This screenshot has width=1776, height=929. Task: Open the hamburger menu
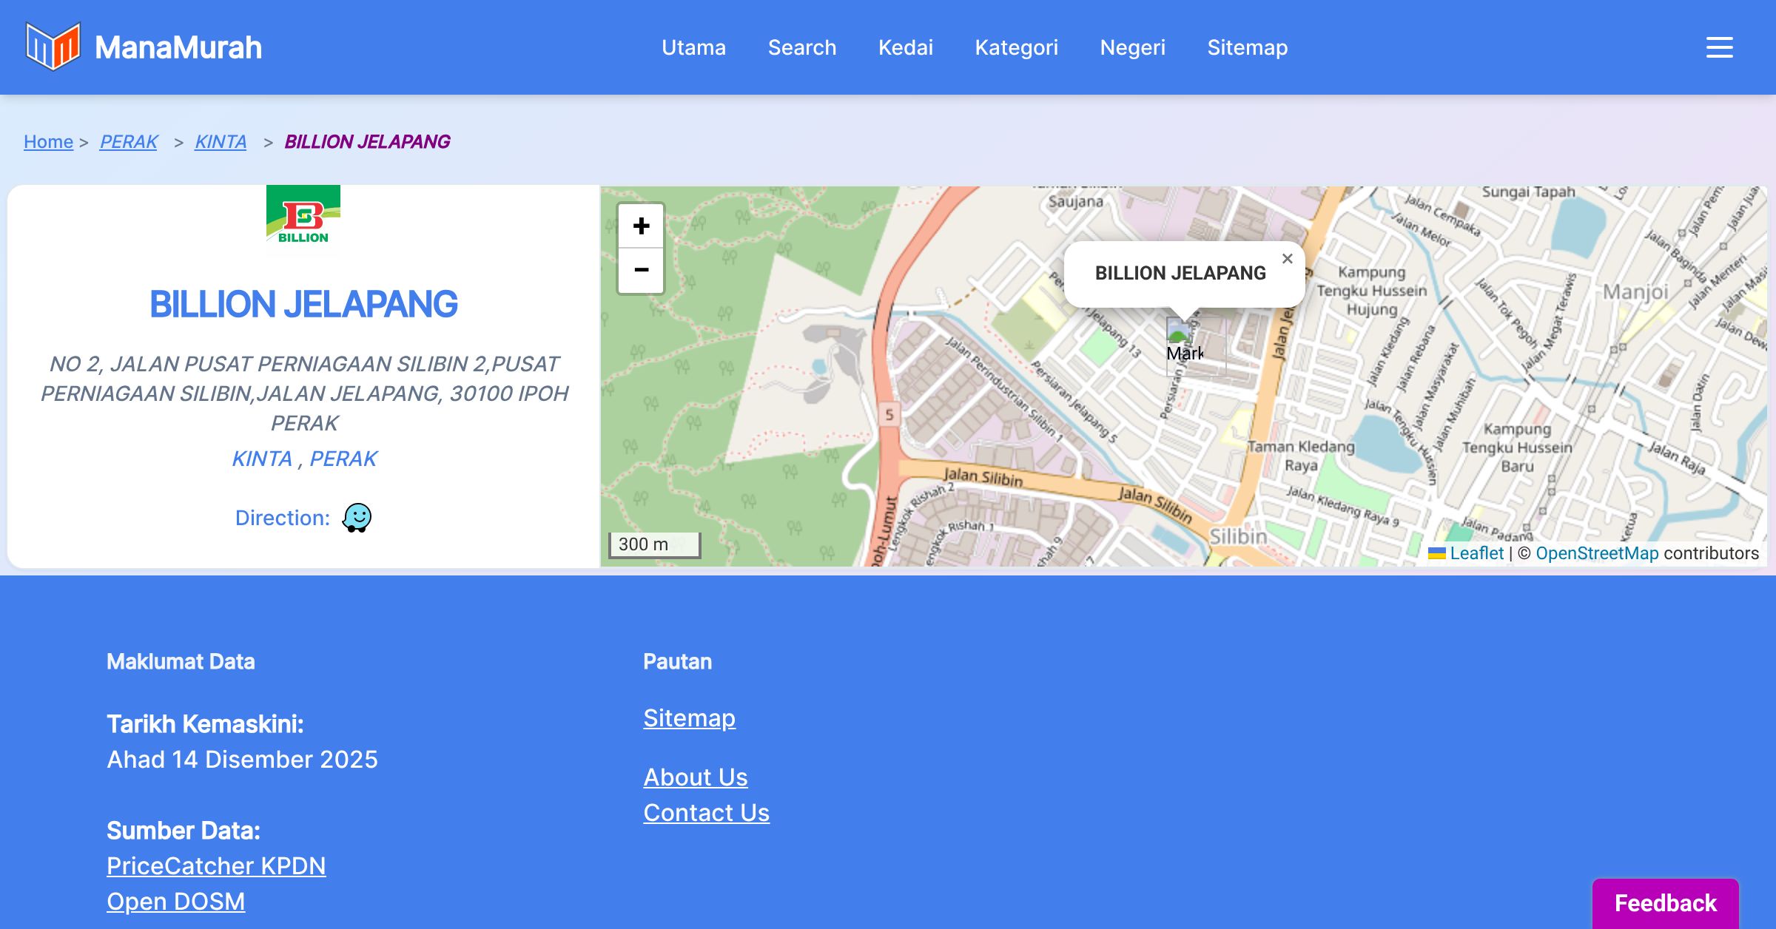[1719, 47]
